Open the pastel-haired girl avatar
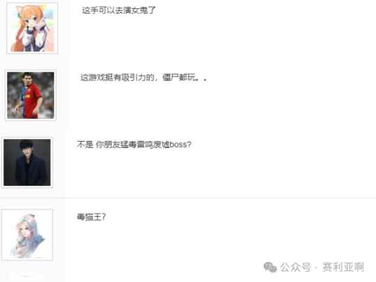The image size is (376, 282). [27, 235]
